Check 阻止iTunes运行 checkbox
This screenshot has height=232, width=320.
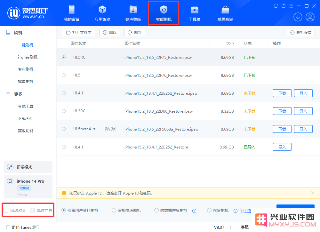click(x=8, y=227)
